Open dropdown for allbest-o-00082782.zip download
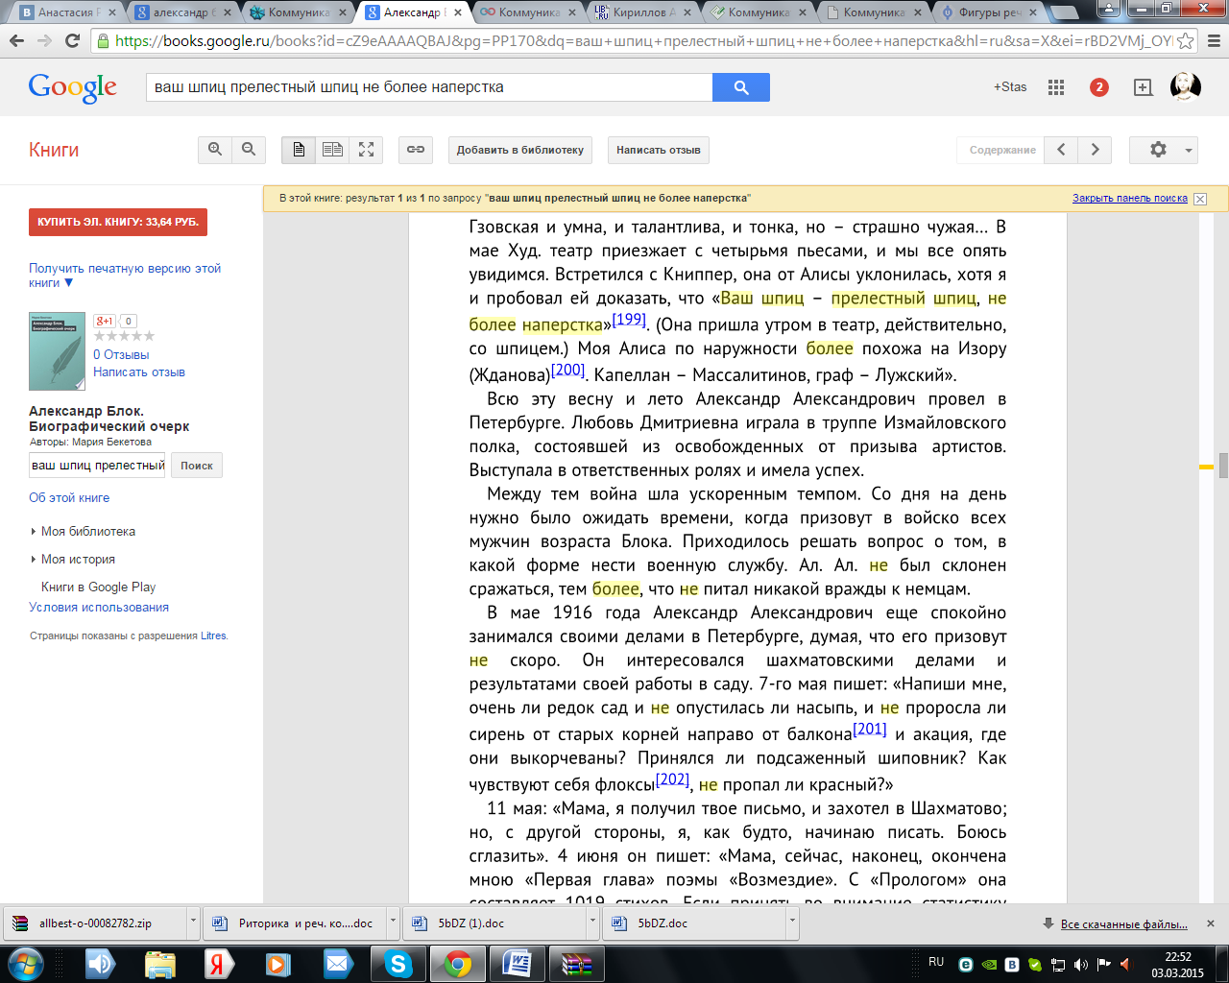 pos(193,922)
